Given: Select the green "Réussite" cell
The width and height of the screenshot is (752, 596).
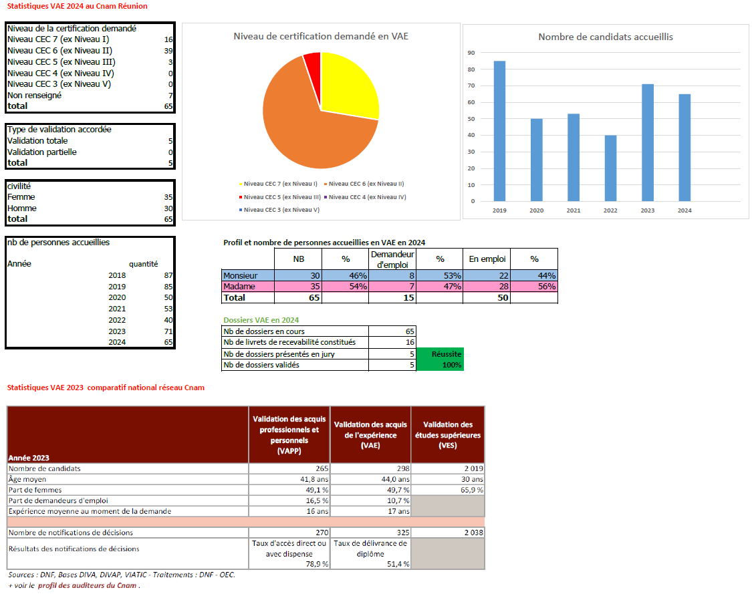Looking at the screenshot, I should (x=439, y=353).
